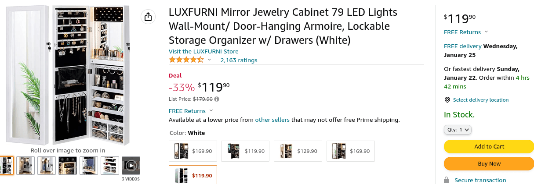534x184 pixels.
Task: Open the 2,163 ratings link
Action: click(239, 60)
